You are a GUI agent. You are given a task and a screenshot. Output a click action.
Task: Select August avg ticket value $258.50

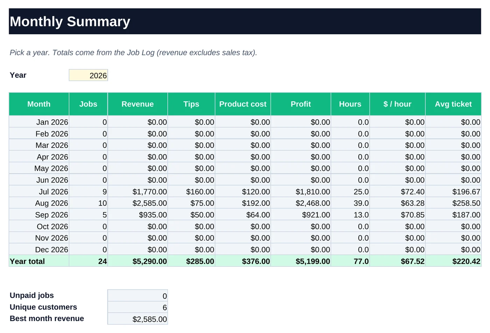[453, 203]
